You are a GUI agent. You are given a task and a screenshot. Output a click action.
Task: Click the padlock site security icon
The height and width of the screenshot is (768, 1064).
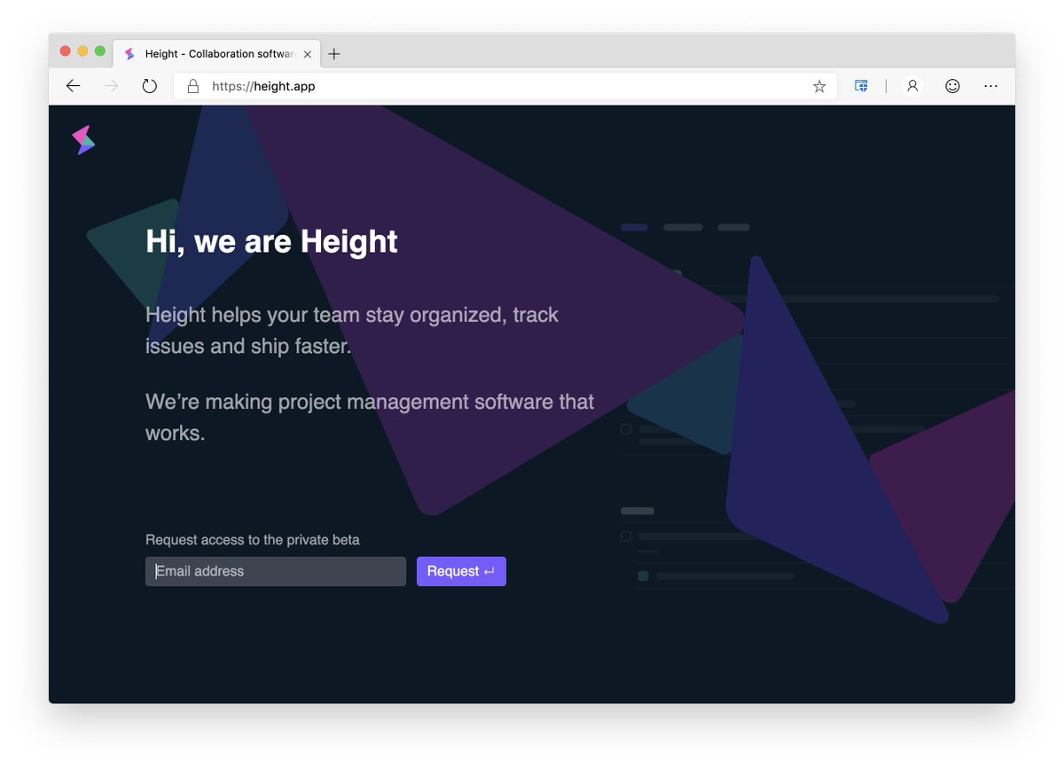[192, 86]
